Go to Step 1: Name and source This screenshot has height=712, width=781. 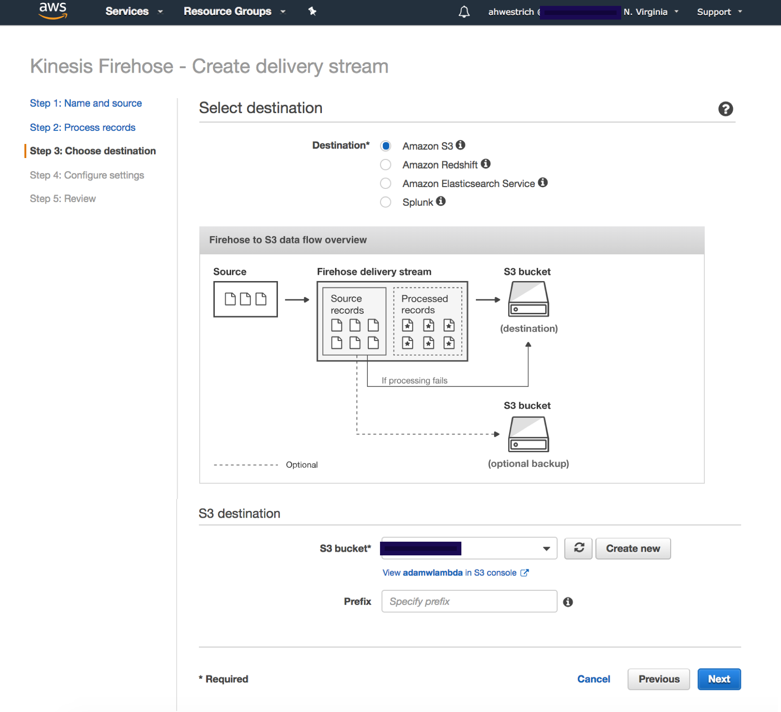click(x=86, y=104)
